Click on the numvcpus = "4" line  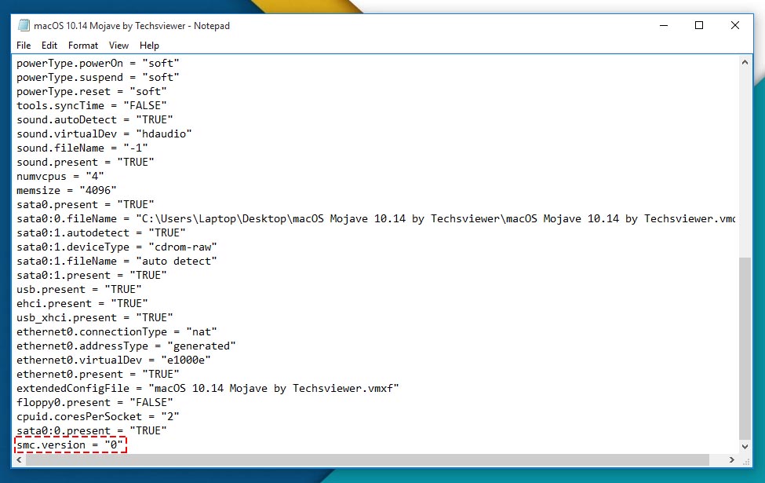click(60, 176)
